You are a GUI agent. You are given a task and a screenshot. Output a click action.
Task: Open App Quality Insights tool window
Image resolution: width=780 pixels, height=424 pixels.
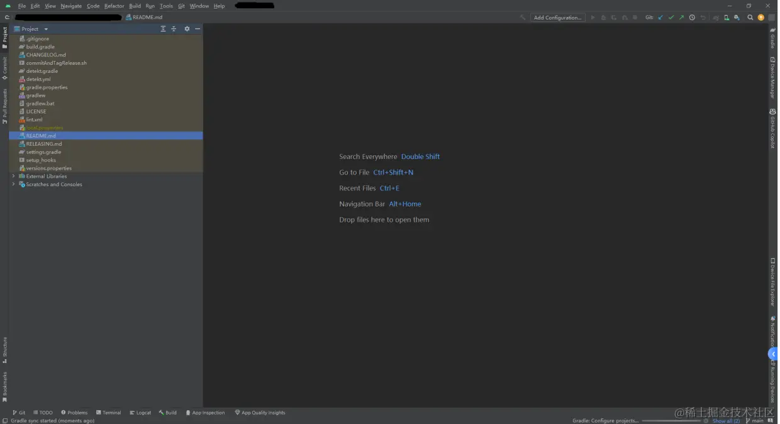pos(260,413)
